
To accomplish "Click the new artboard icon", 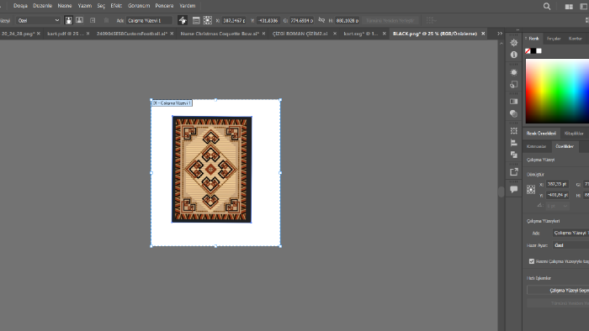I will 93,21.
